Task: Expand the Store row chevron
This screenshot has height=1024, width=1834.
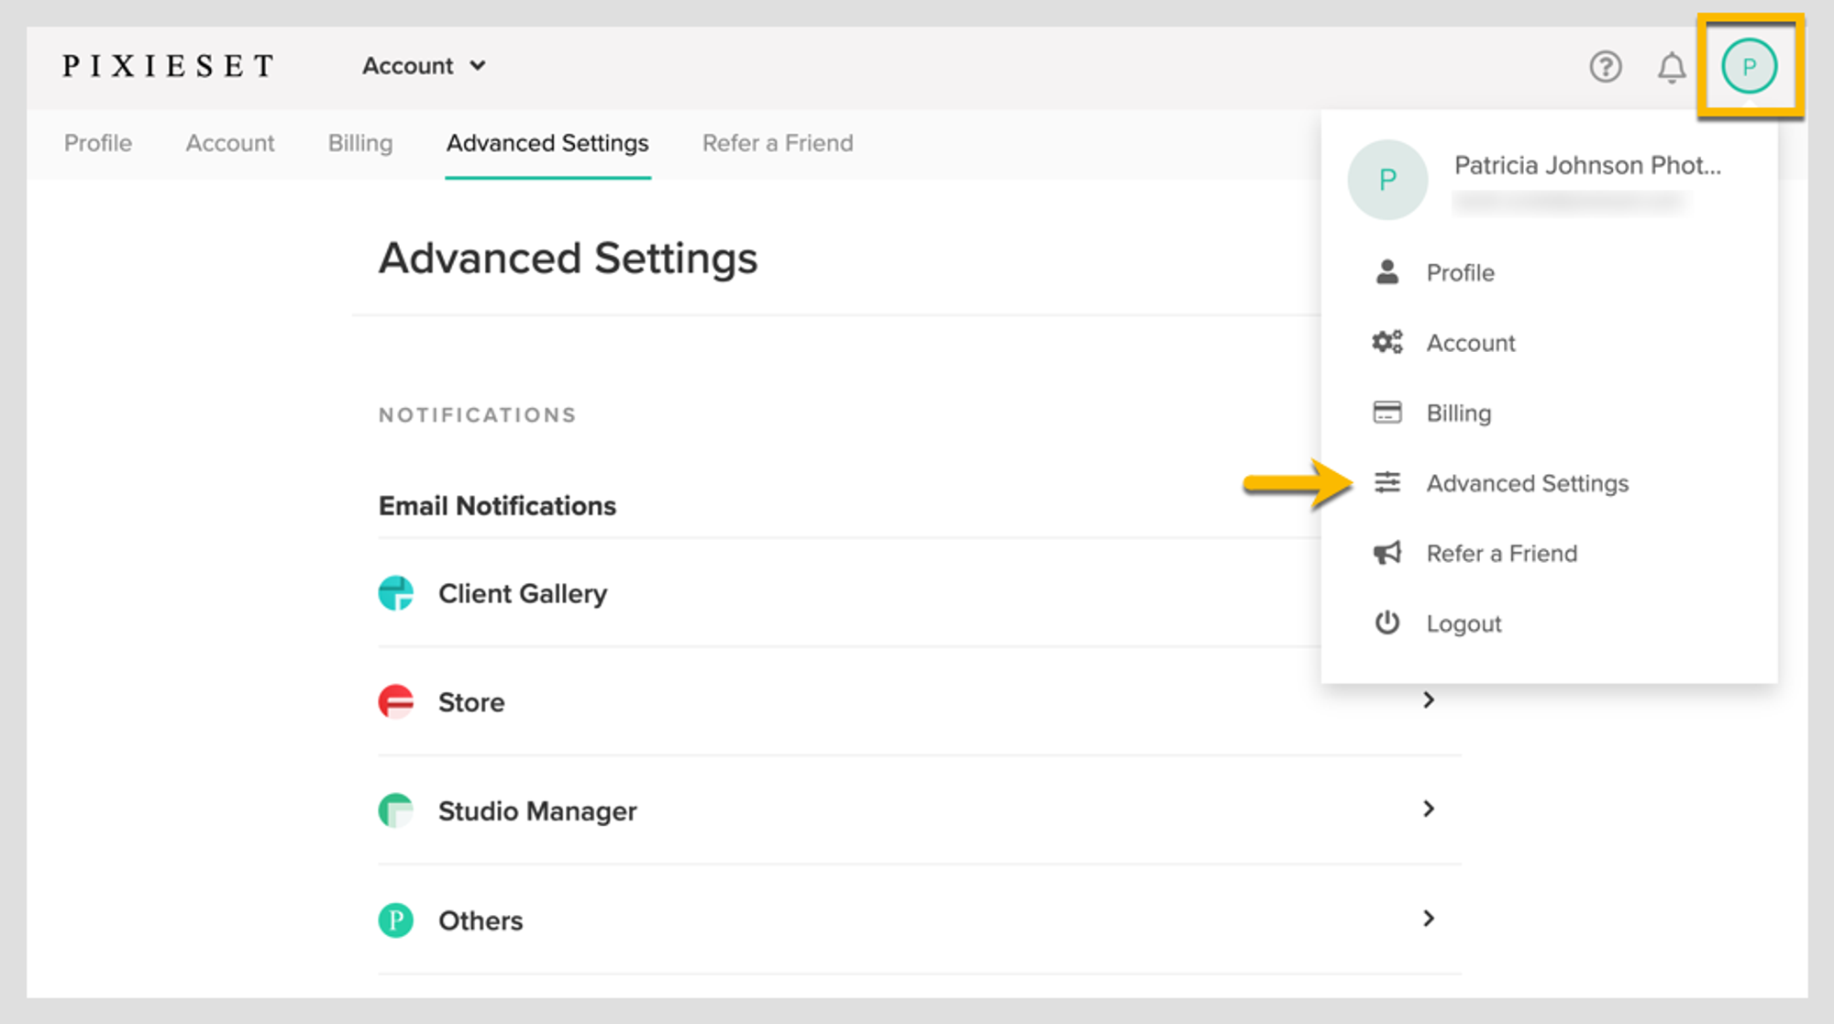Action: [x=1429, y=700]
